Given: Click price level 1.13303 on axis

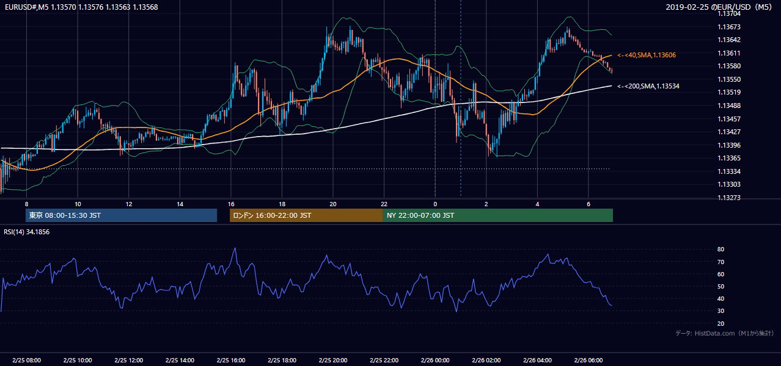Looking at the screenshot, I should click(730, 184).
